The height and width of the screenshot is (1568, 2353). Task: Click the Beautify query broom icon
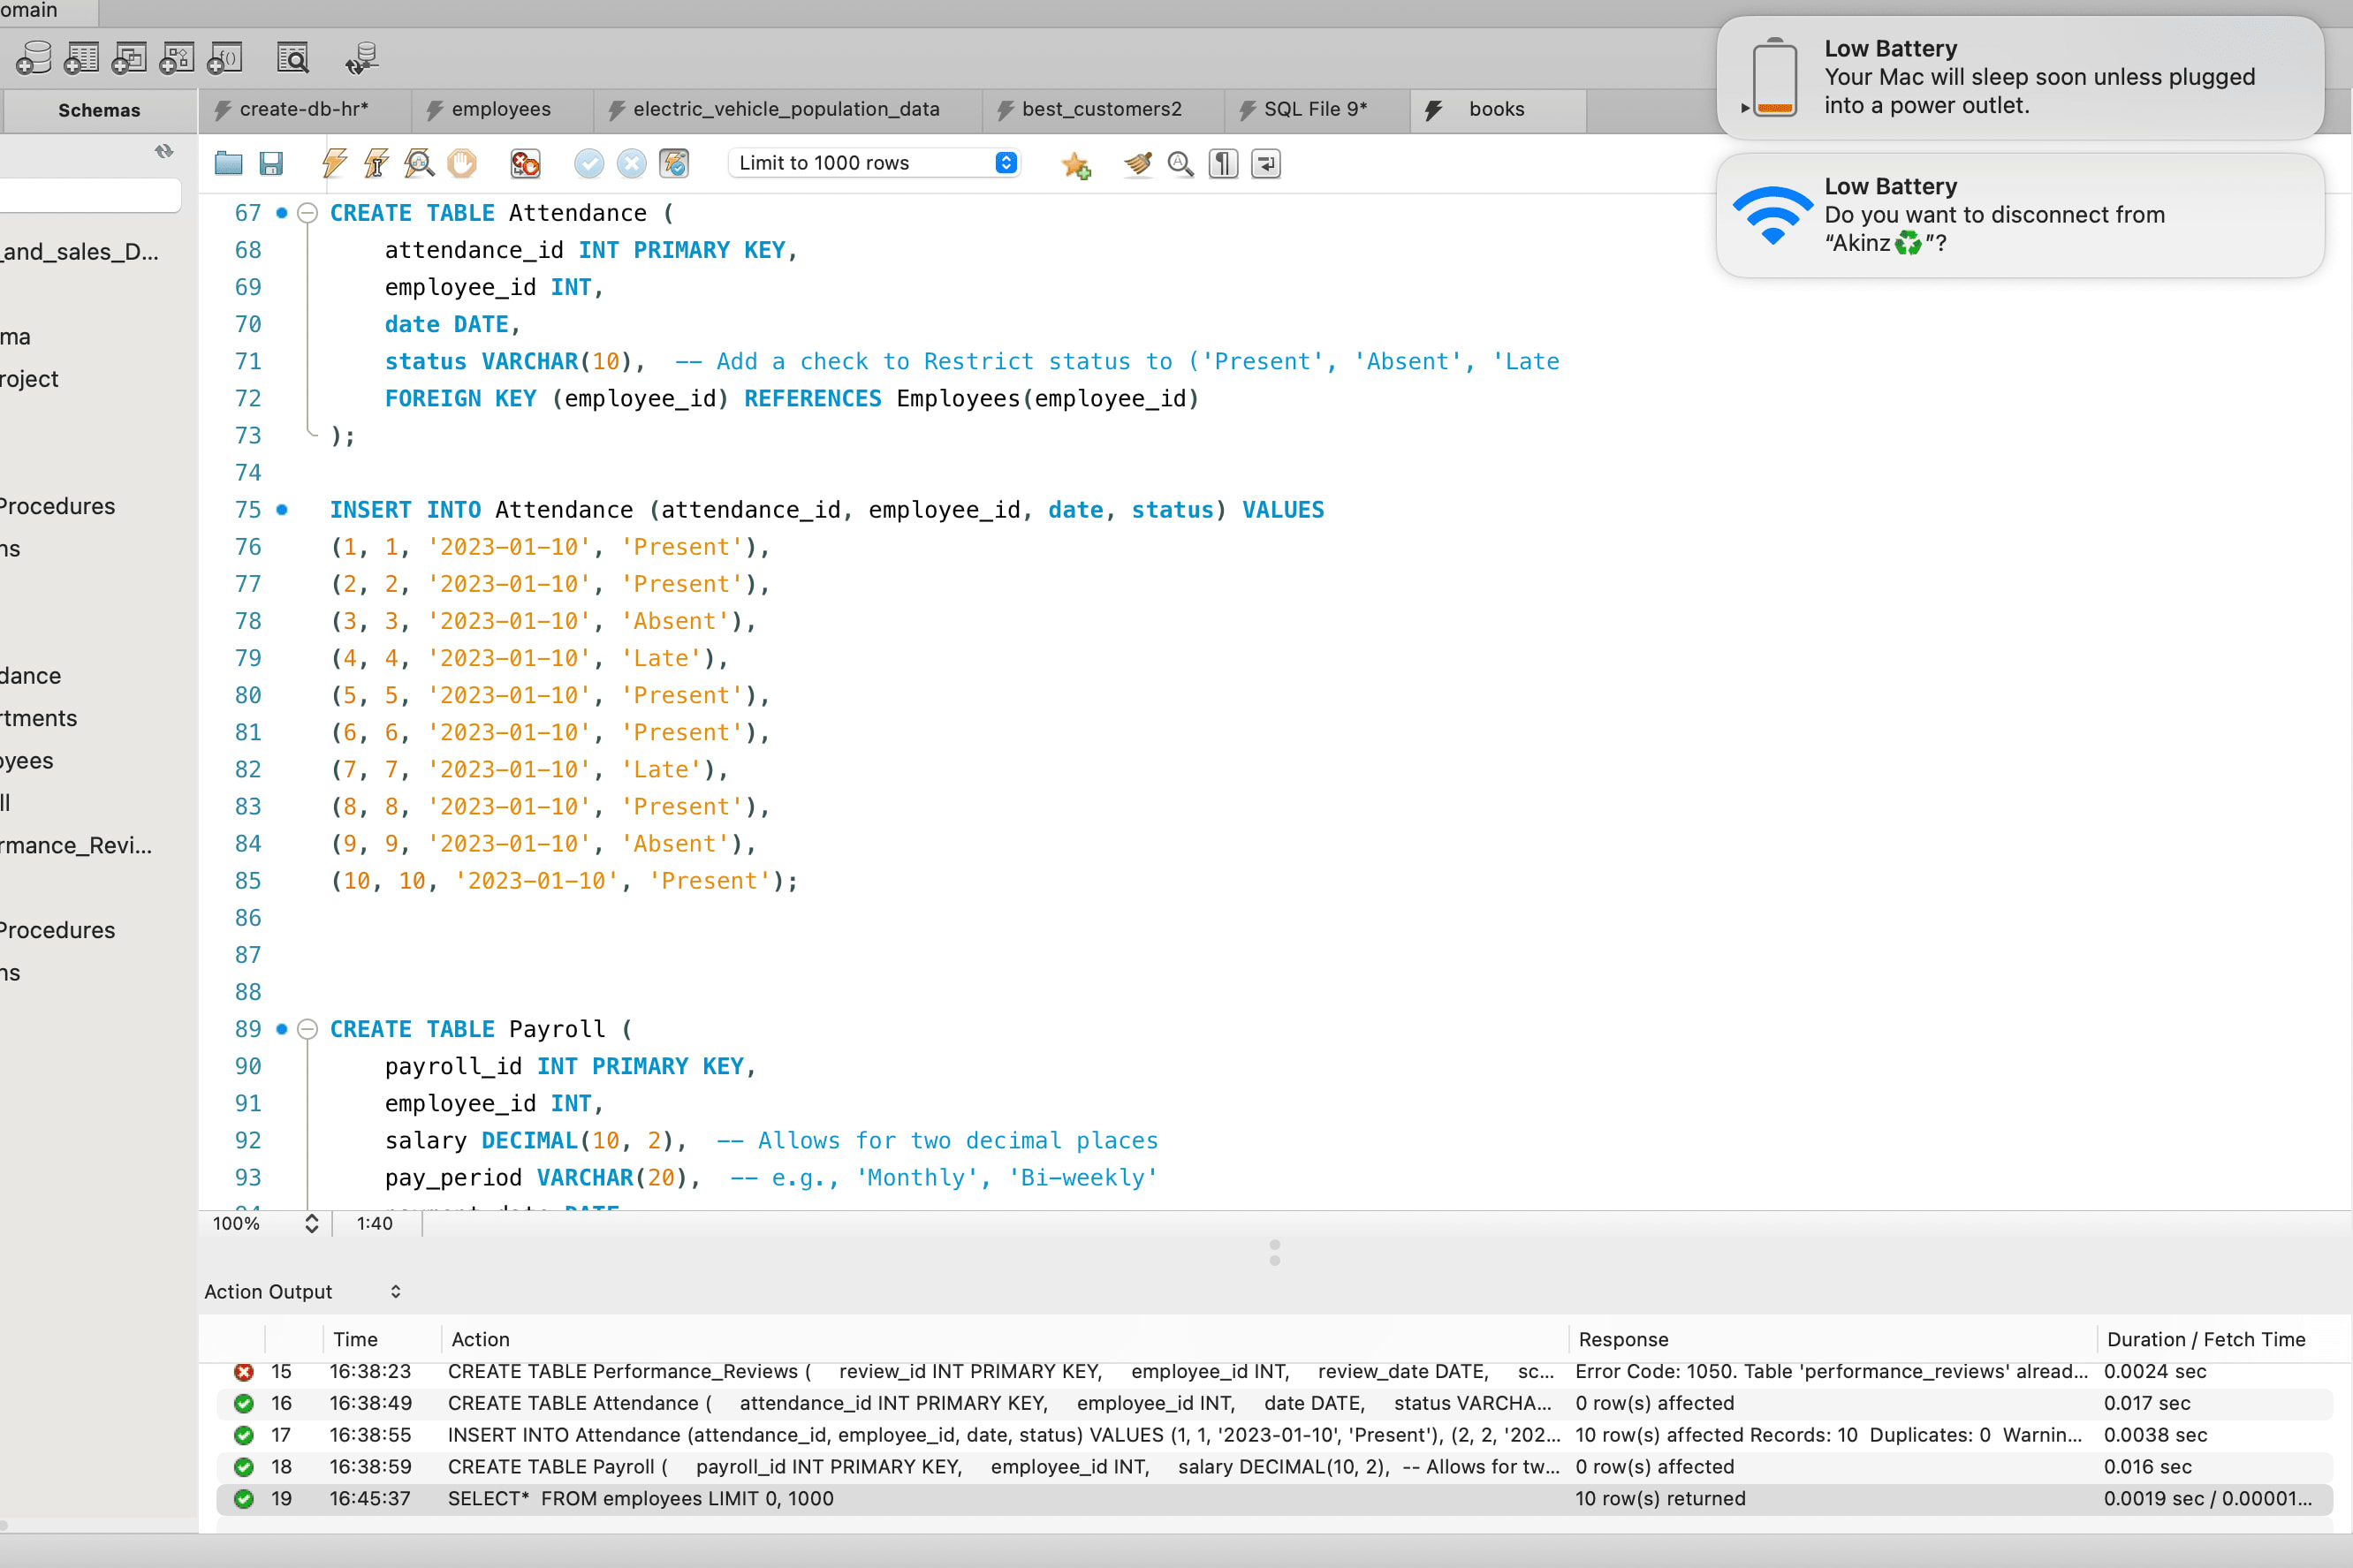(1137, 163)
